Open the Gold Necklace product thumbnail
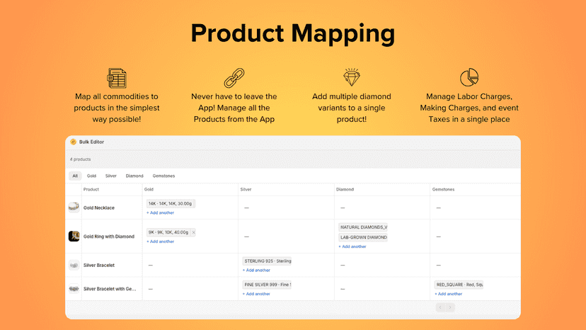 (74, 207)
